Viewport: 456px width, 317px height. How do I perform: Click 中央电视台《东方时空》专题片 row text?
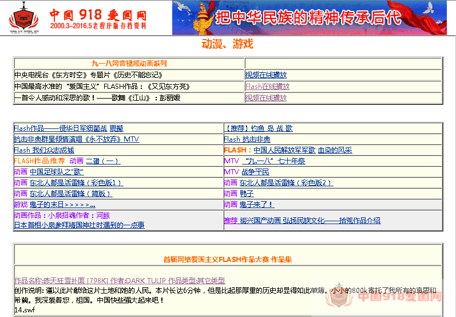pyautogui.click(x=89, y=75)
